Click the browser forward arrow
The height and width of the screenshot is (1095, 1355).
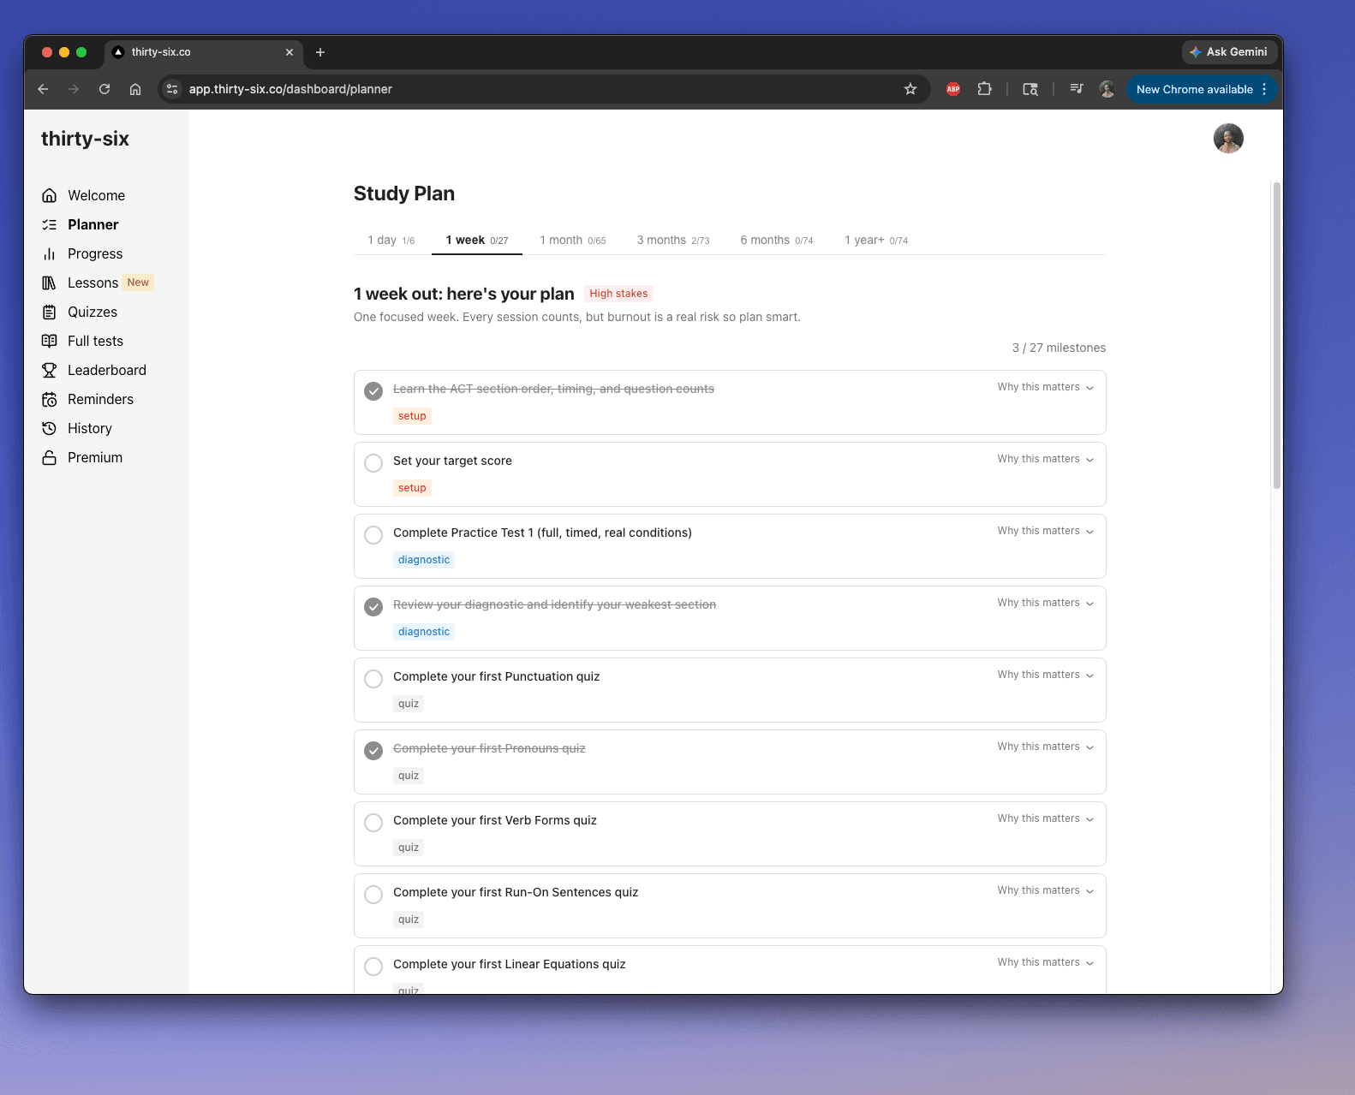(74, 89)
